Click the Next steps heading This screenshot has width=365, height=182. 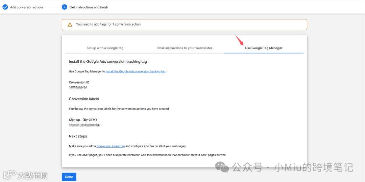(78, 136)
